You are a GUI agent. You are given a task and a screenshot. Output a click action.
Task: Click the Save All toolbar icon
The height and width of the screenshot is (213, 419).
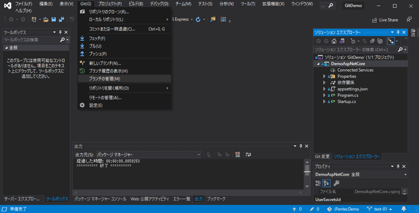(61, 19)
